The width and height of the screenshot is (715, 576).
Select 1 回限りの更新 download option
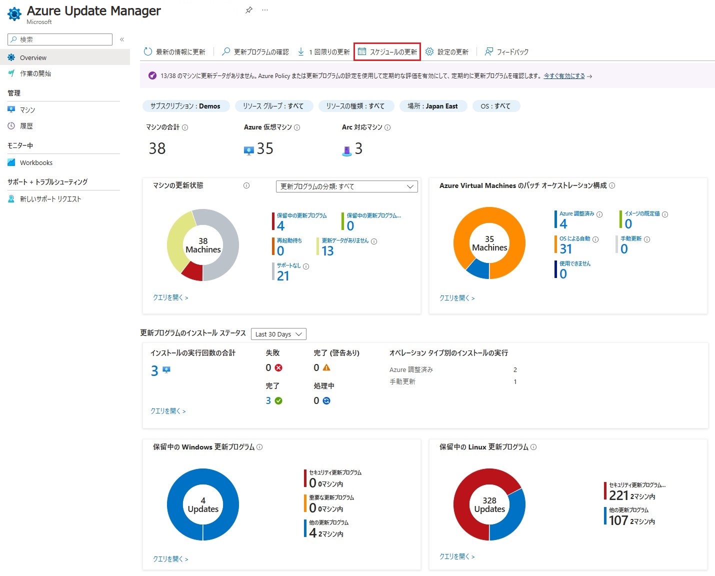click(323, 51)
